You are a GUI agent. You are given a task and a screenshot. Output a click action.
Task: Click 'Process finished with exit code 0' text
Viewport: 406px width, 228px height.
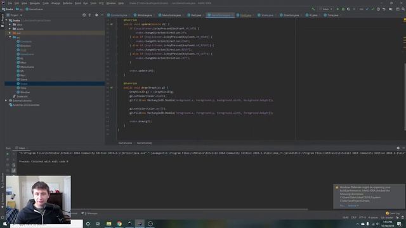click(x=44, y=161)
